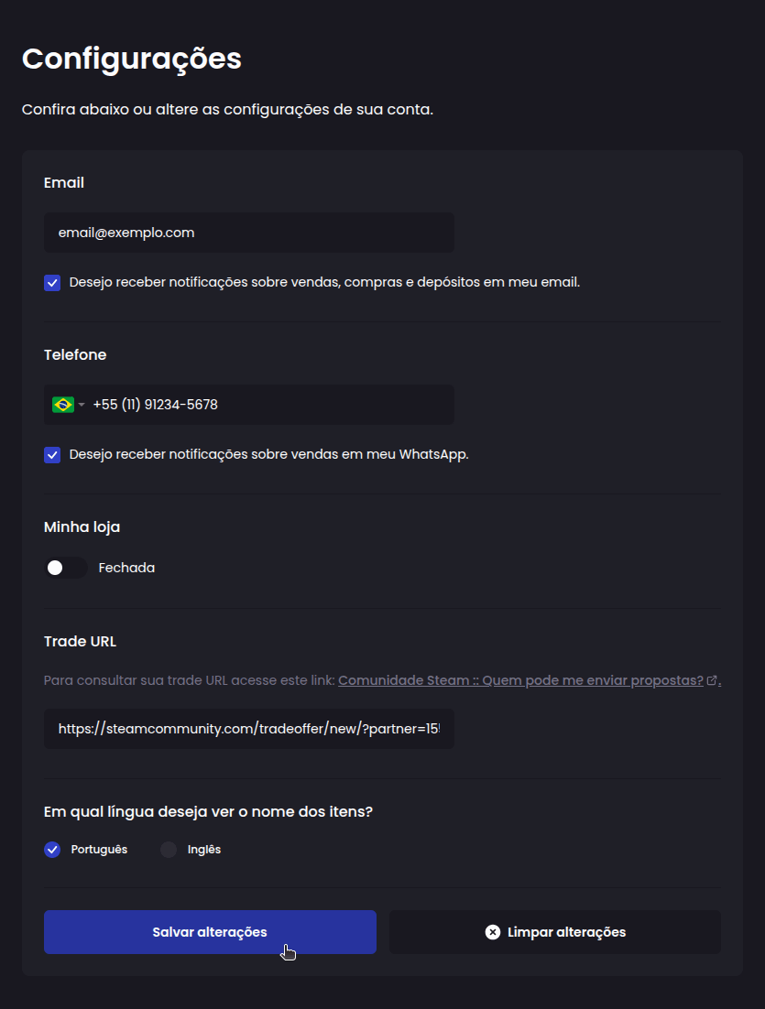
Task: Uncheck the WhatsApp notifications checkbox
Action: pyautogui.click(x=52, y=455)
